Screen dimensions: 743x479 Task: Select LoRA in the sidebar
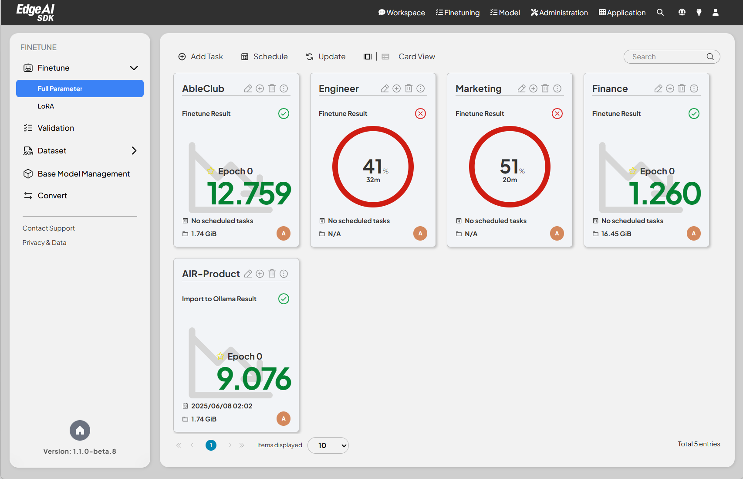tap(46, 106)
